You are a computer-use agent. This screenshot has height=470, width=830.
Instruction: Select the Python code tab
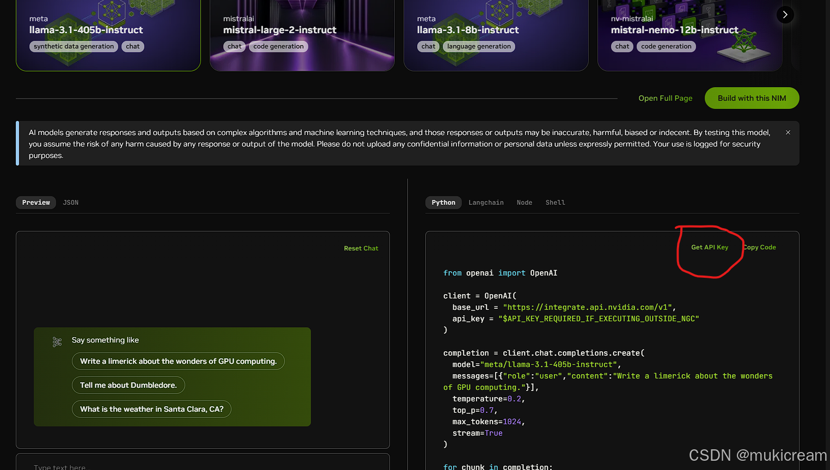[x=443, y=203]
